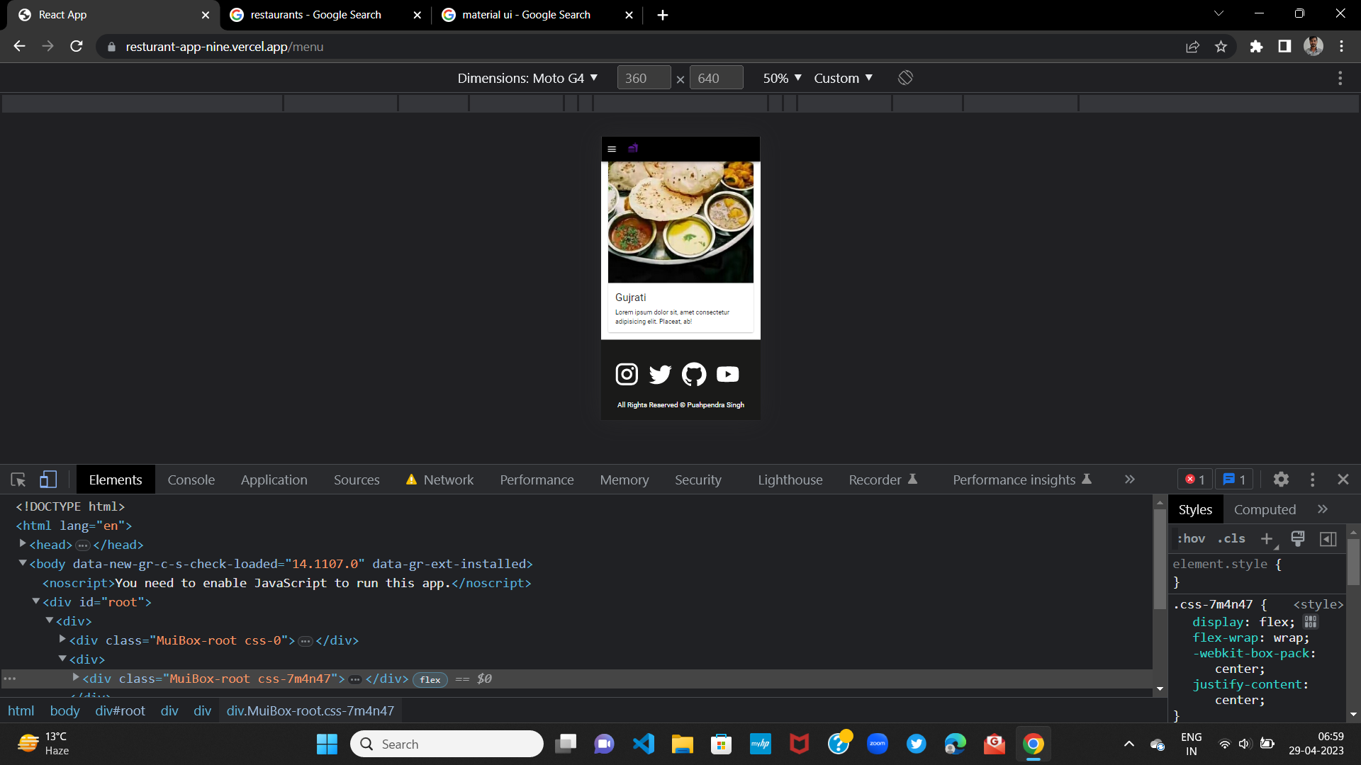Click the rotate device orientation icon

click(905, 78)
